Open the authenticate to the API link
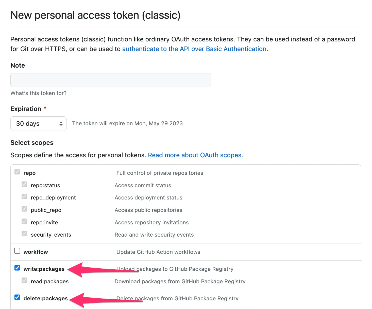The height and width of the screenshot is (309, 372). pos(194,49)
